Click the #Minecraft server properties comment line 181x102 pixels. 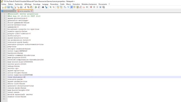click(23, 14)
